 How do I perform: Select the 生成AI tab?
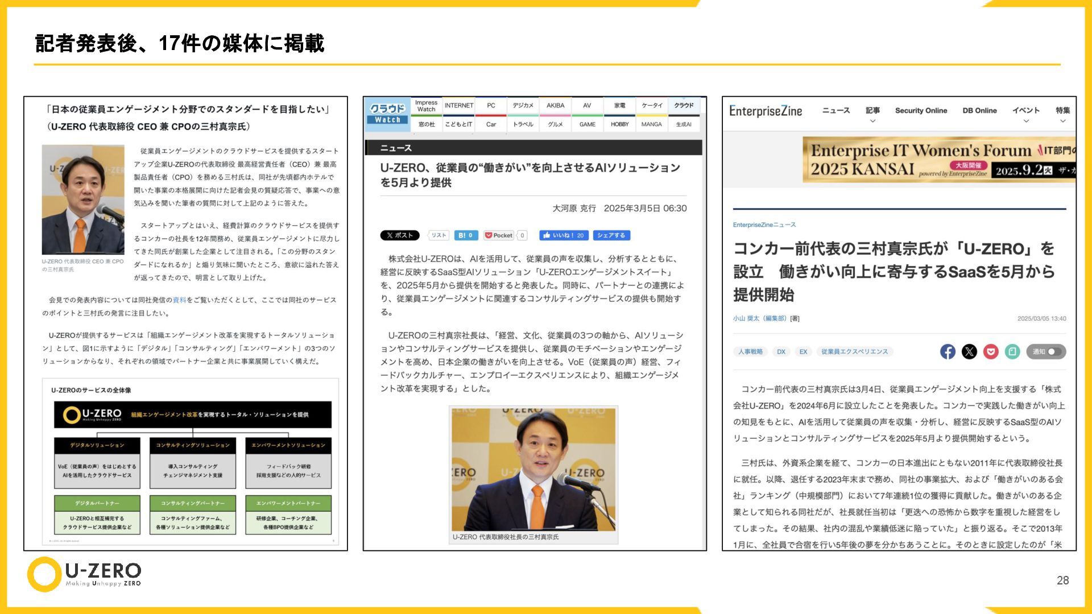coord(684,124)
